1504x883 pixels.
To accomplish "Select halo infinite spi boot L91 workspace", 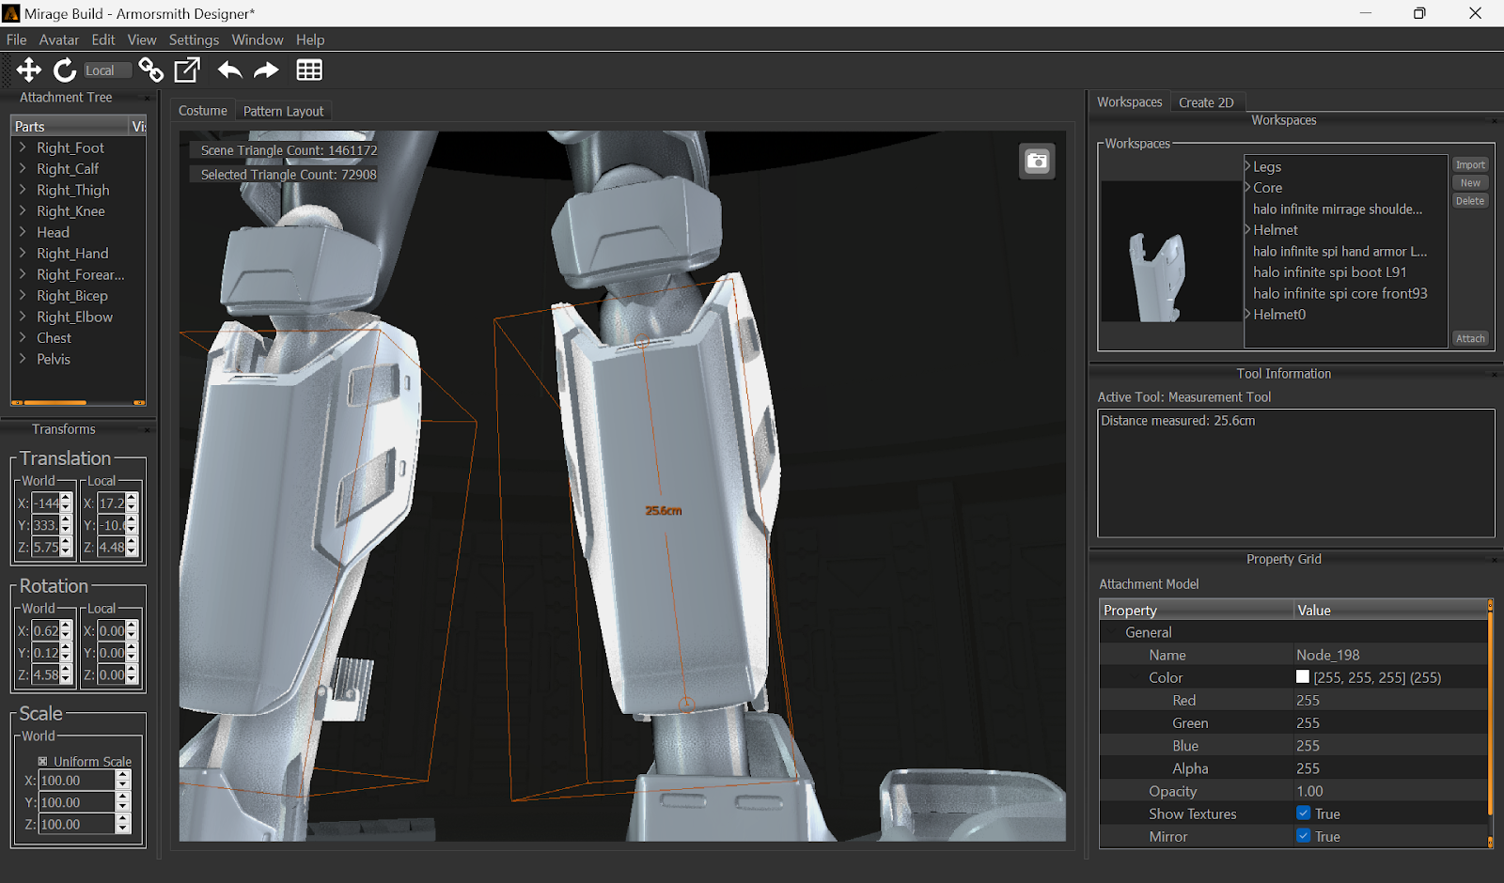I will (1329, 271).
